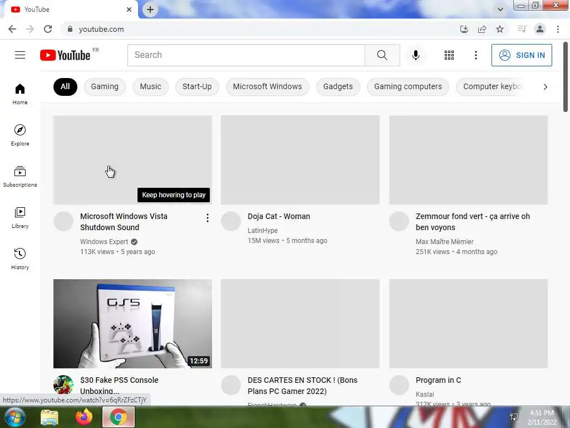
Task: Open Subscriptions in the sidebar
Action: coord(20,176)
